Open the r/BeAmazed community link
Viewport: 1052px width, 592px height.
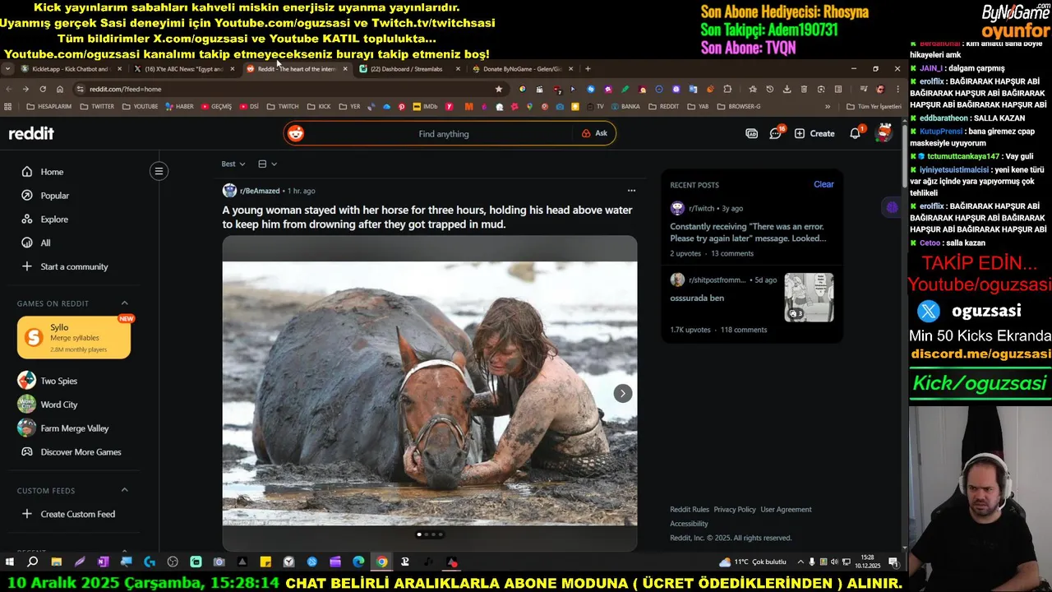[260, 191]
